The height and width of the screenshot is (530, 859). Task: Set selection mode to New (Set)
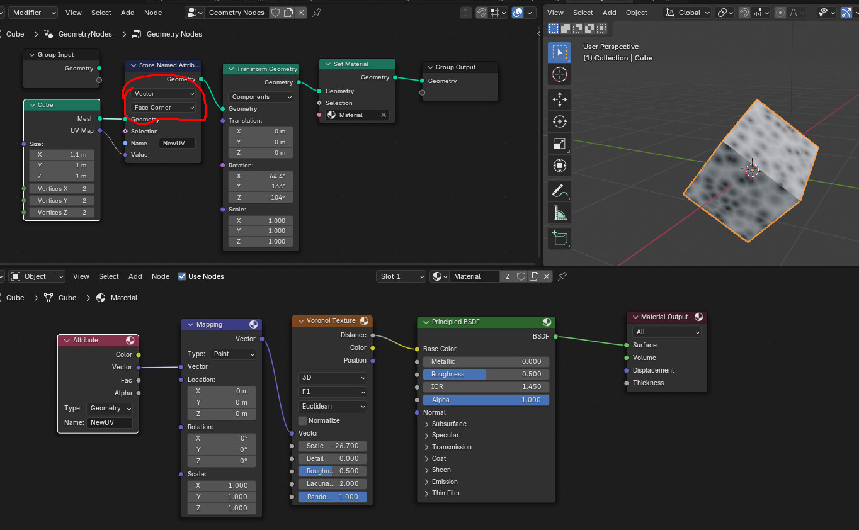pyautogui.click(x=554, y=28)
